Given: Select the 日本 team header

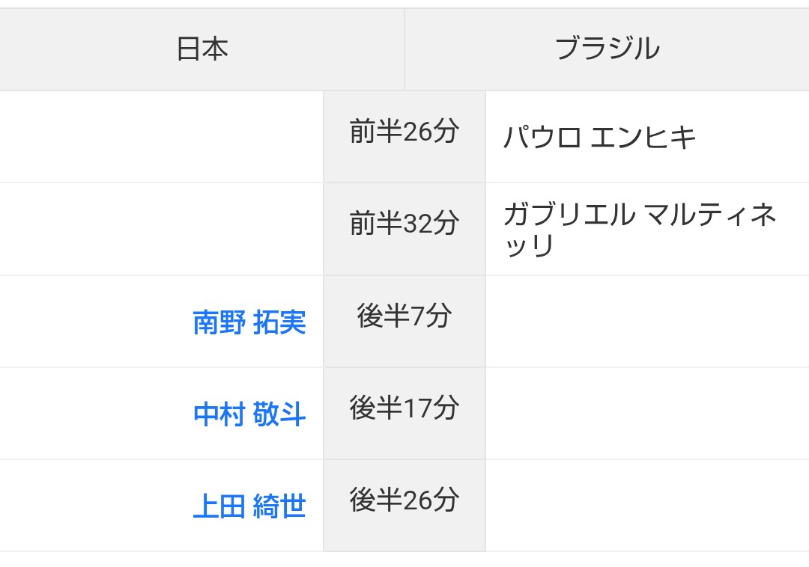Looking at the screenshot, I should click(x=202, y=49).
